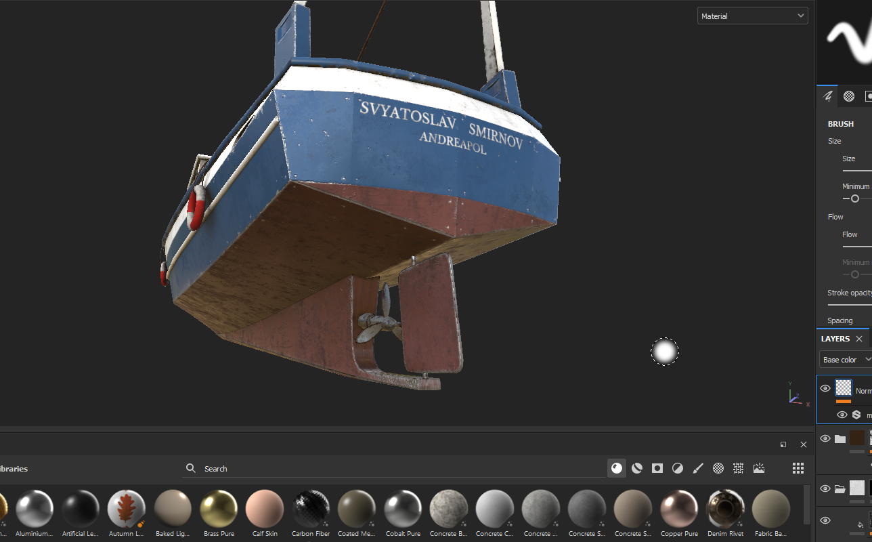Filter assets by Environment maps
Image resolution: width=872 pixels, height=542 pixels.
click(x=759, y=468)
